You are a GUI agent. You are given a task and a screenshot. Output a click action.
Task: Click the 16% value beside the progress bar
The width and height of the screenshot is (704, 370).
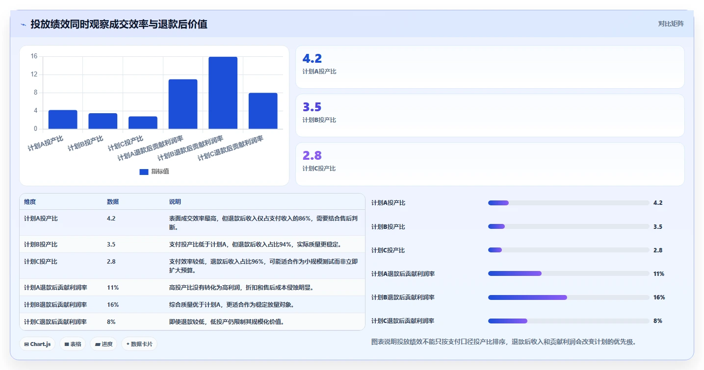(659, 297)
